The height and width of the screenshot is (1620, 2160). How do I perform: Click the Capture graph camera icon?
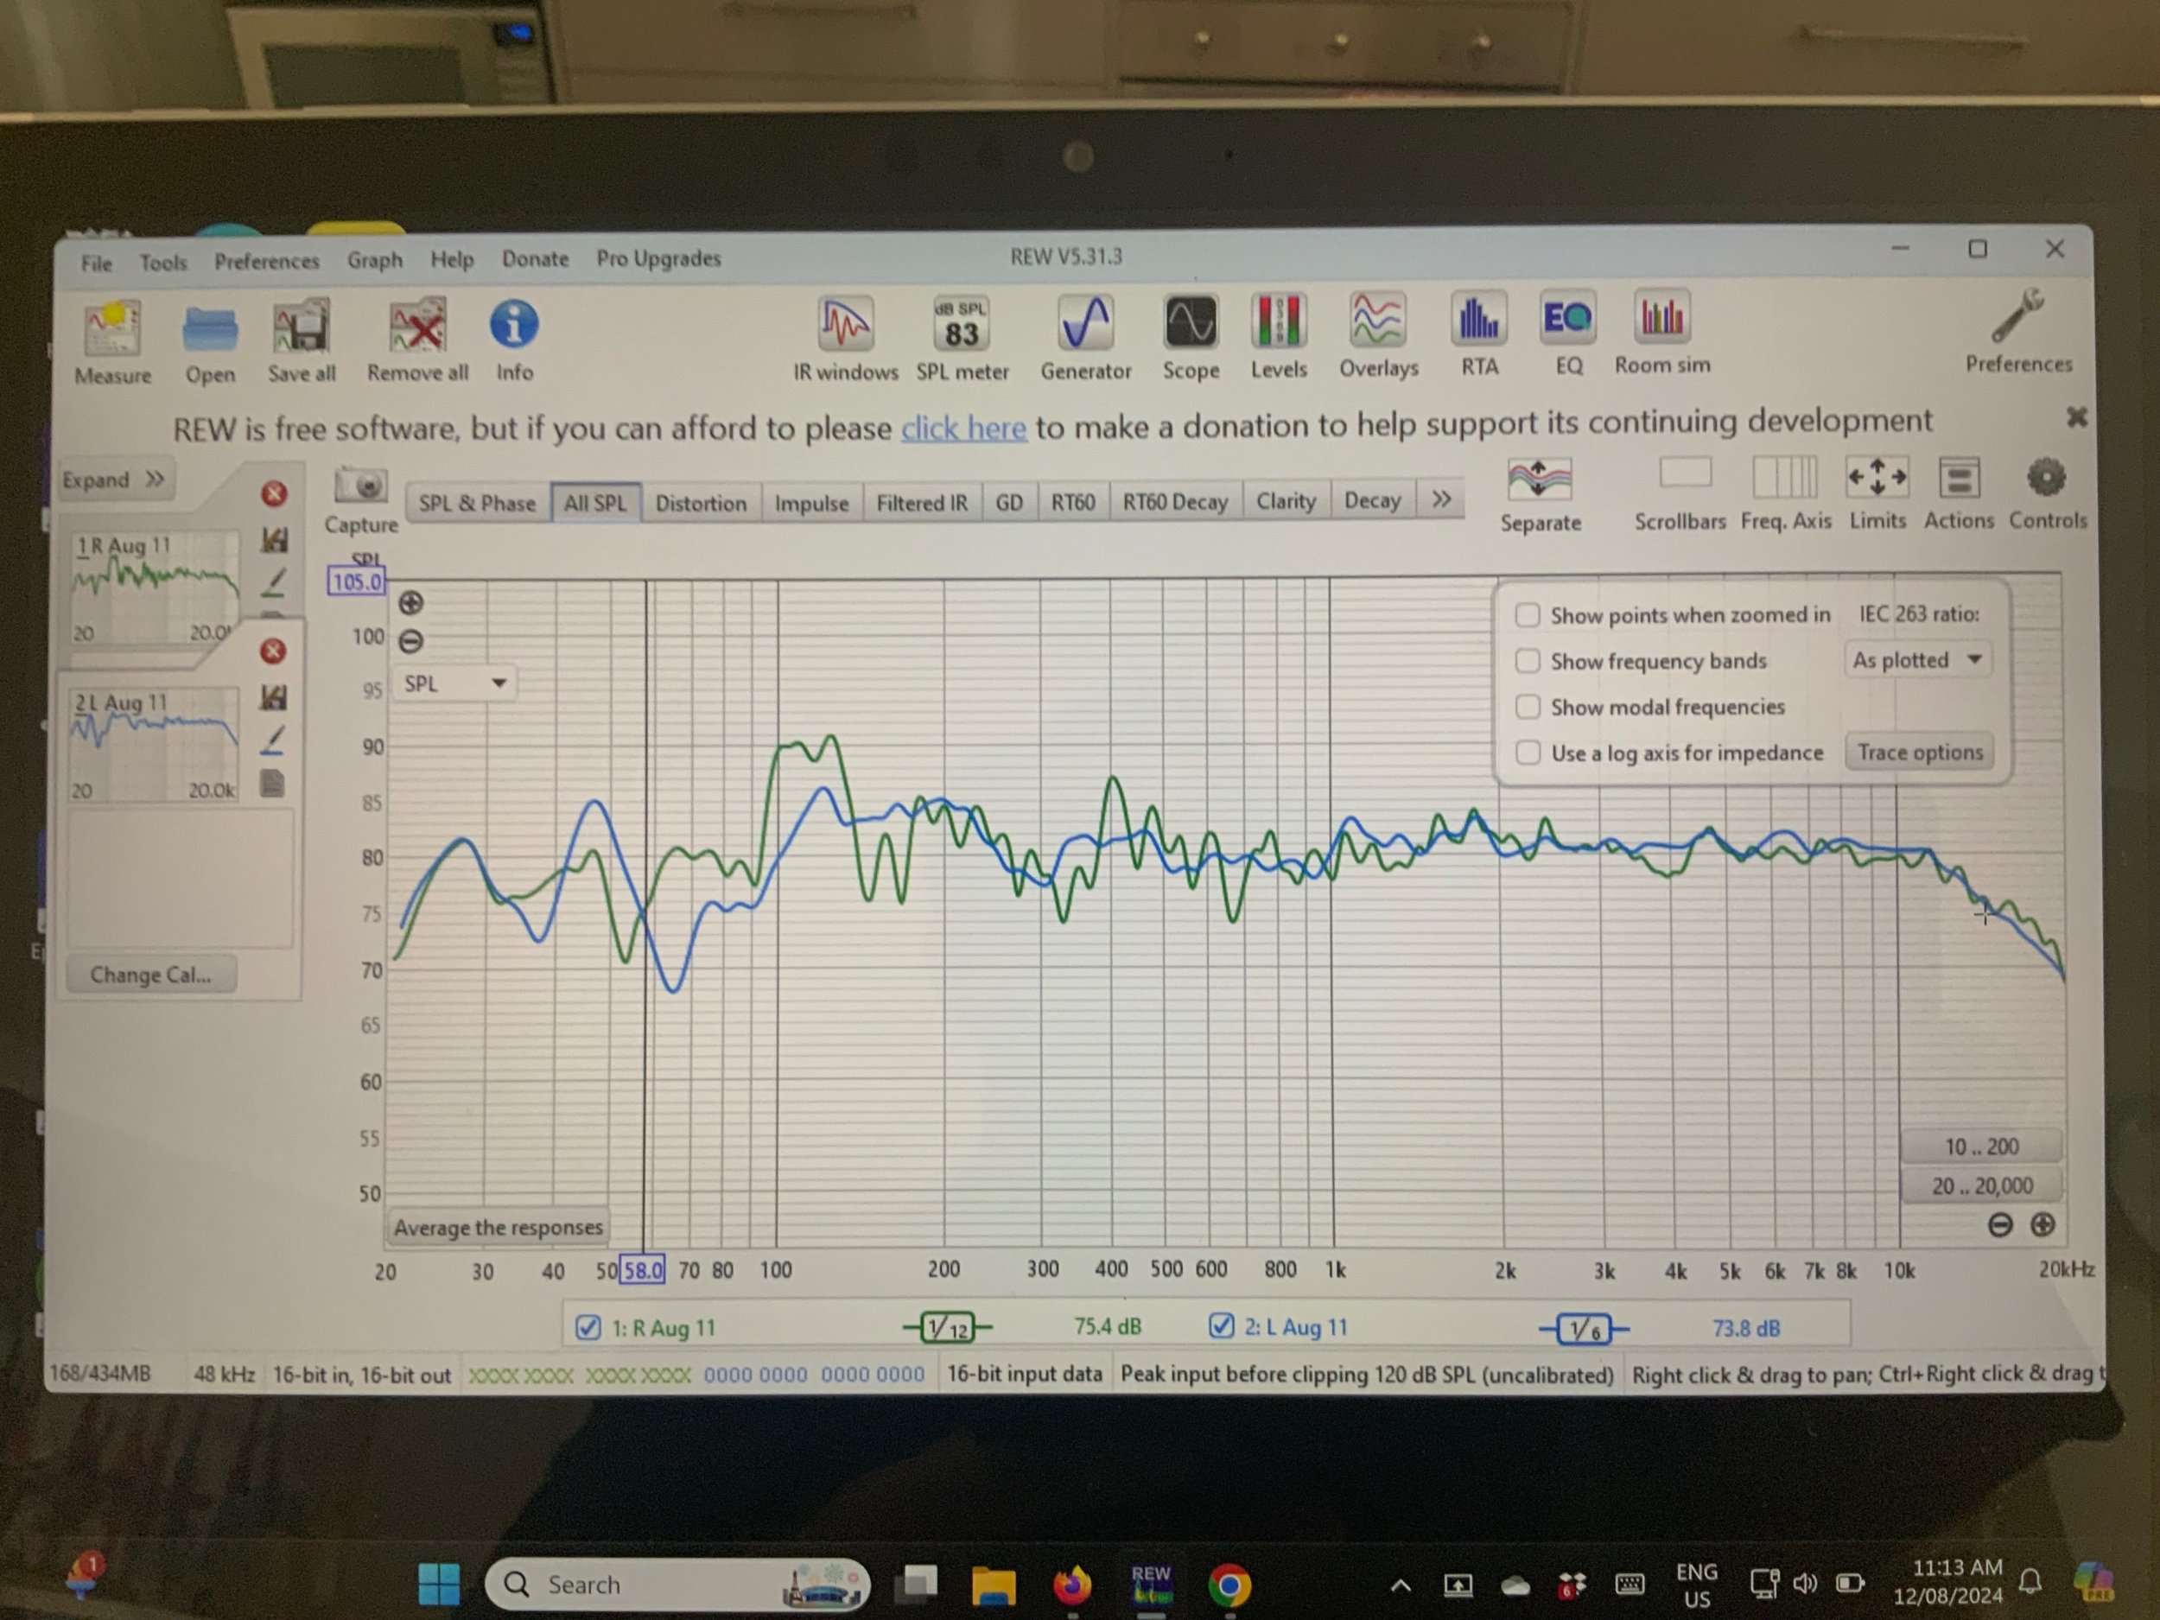tap(360, 486)
